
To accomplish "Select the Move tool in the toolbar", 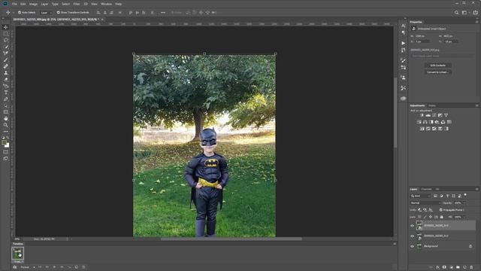I will point(5,27).
